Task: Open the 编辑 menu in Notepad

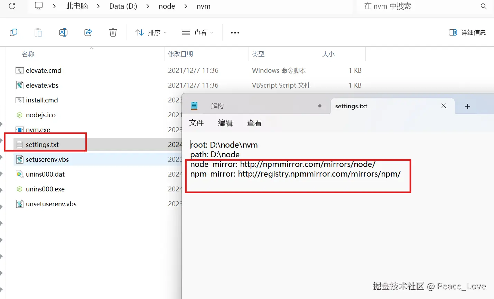Action: [x=225, y=123]
